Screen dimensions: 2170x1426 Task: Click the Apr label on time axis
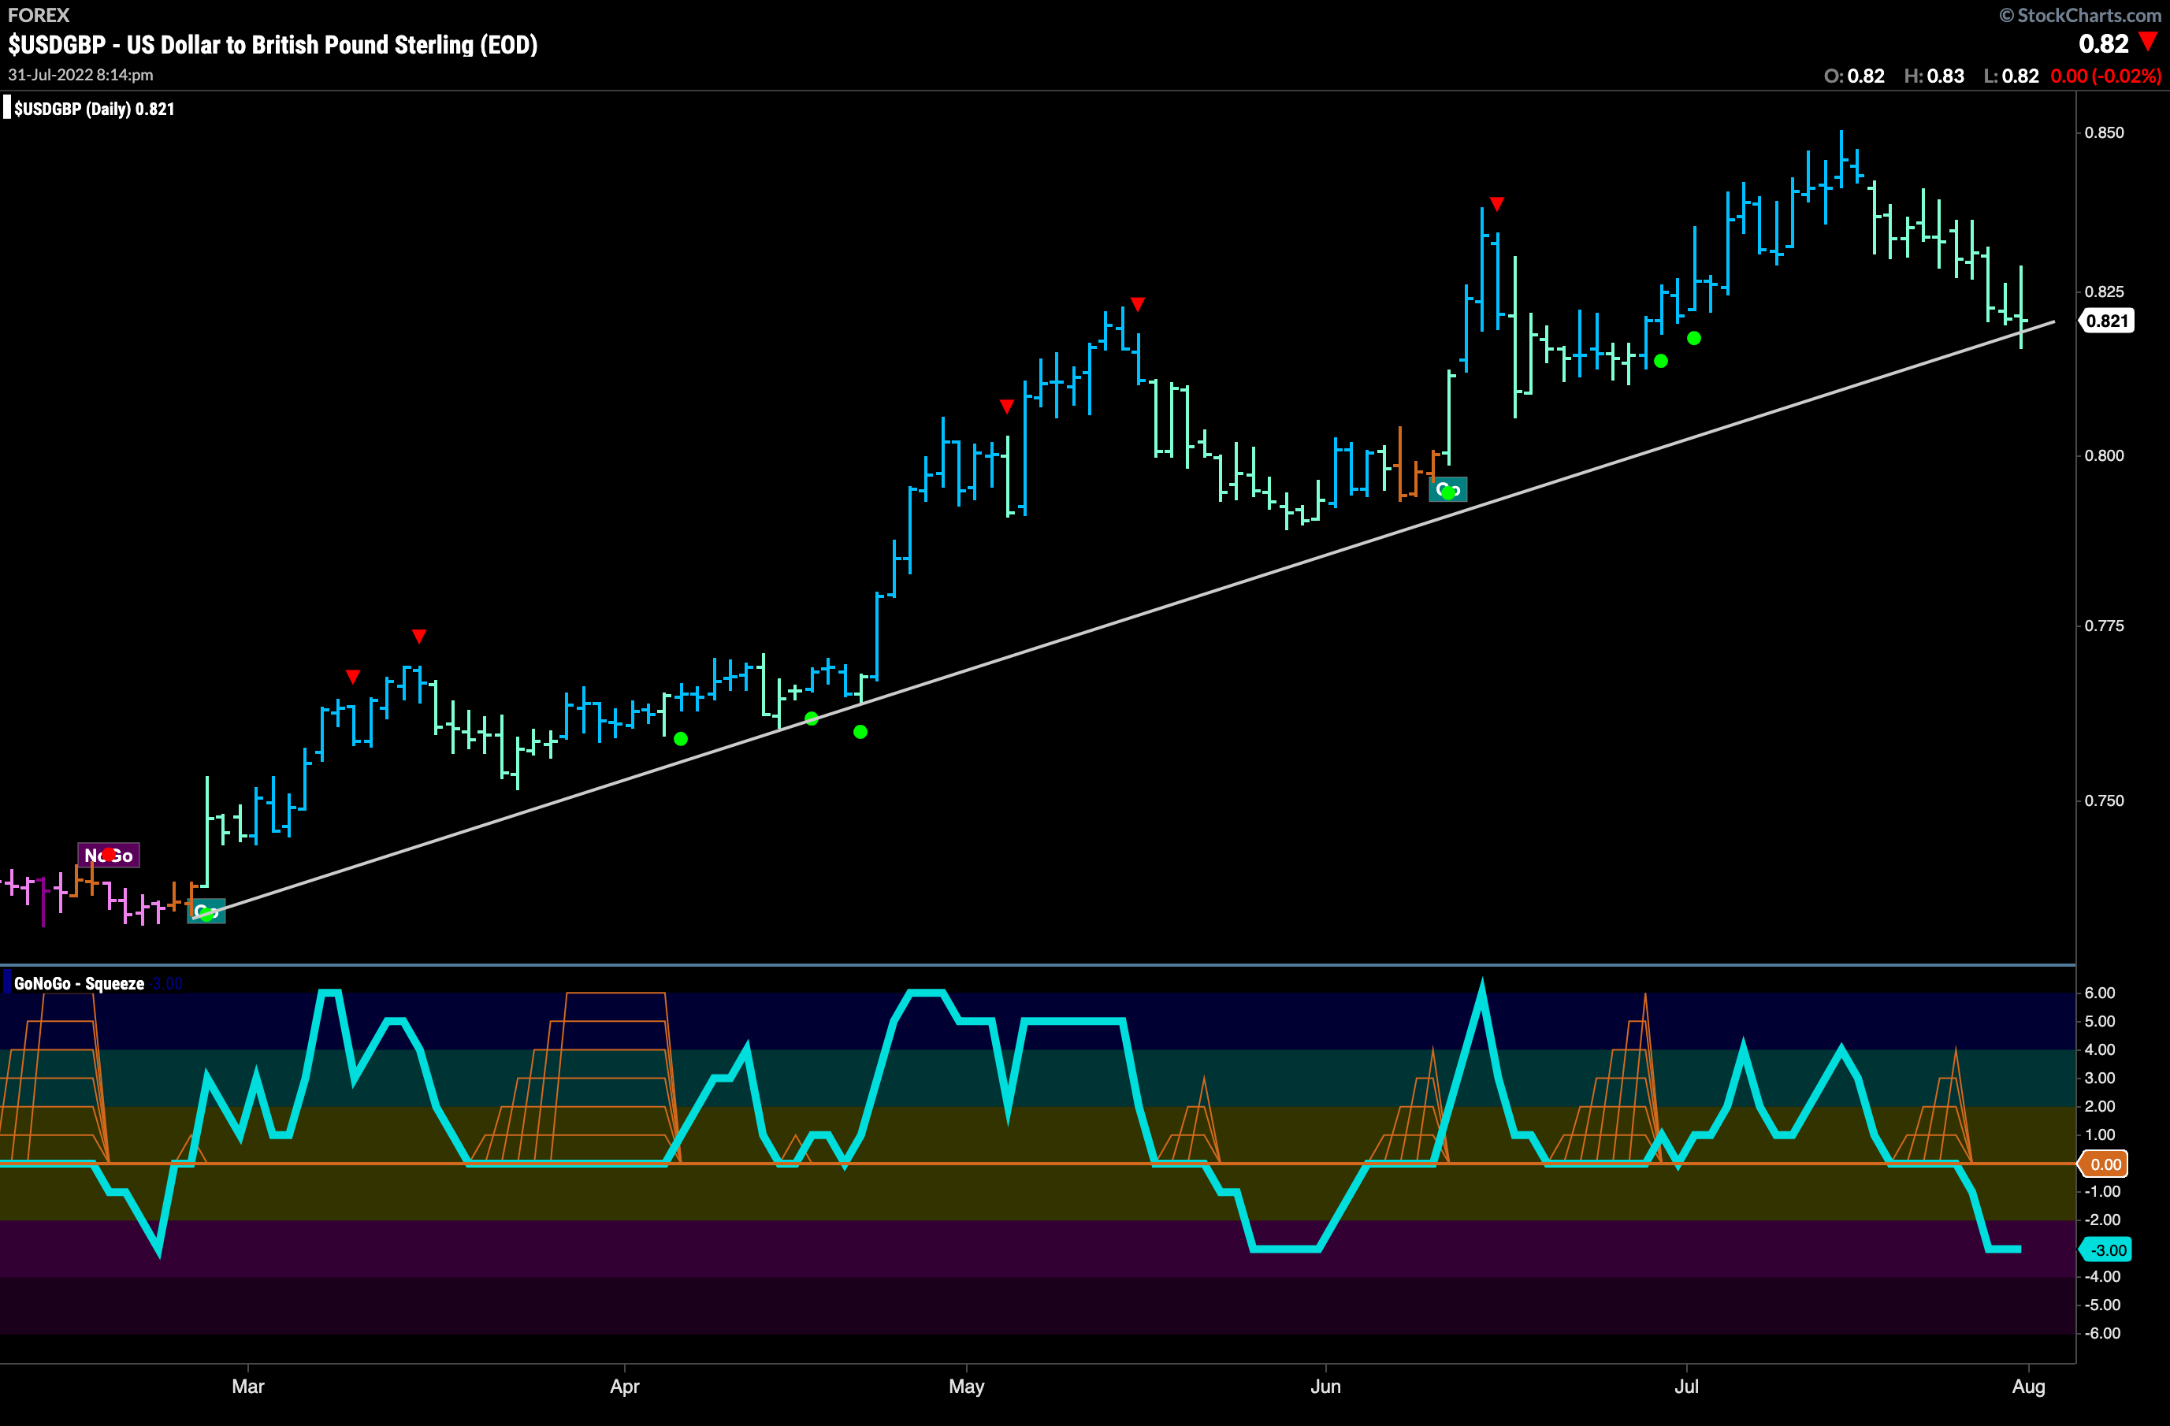[x=625, y=1386]
